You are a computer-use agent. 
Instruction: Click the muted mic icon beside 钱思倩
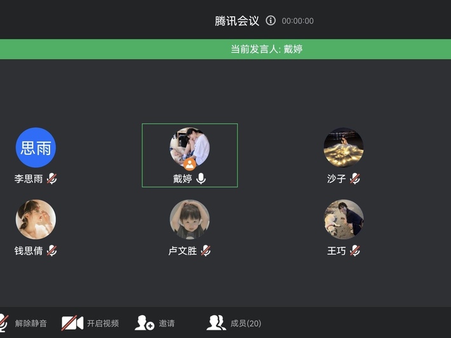click(x=52, y=250)
